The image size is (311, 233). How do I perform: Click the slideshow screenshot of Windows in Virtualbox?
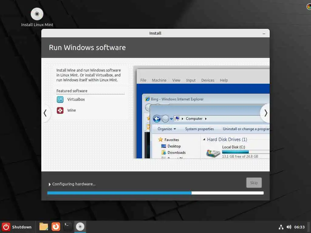pyautogui.click(x=202, y=112)
